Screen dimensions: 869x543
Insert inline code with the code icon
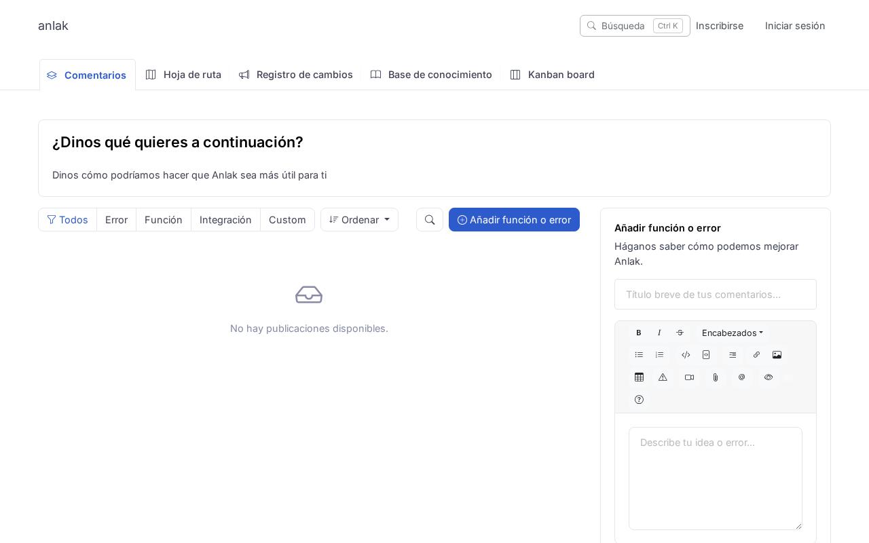coord(686,354)
